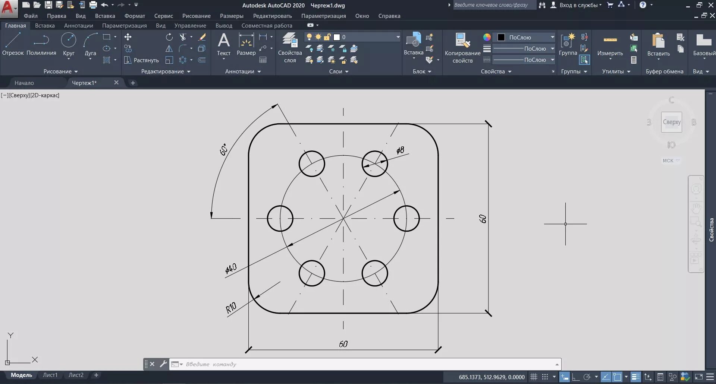
Task: Click the Copy objects icon
Action: (x=128, y=48)
